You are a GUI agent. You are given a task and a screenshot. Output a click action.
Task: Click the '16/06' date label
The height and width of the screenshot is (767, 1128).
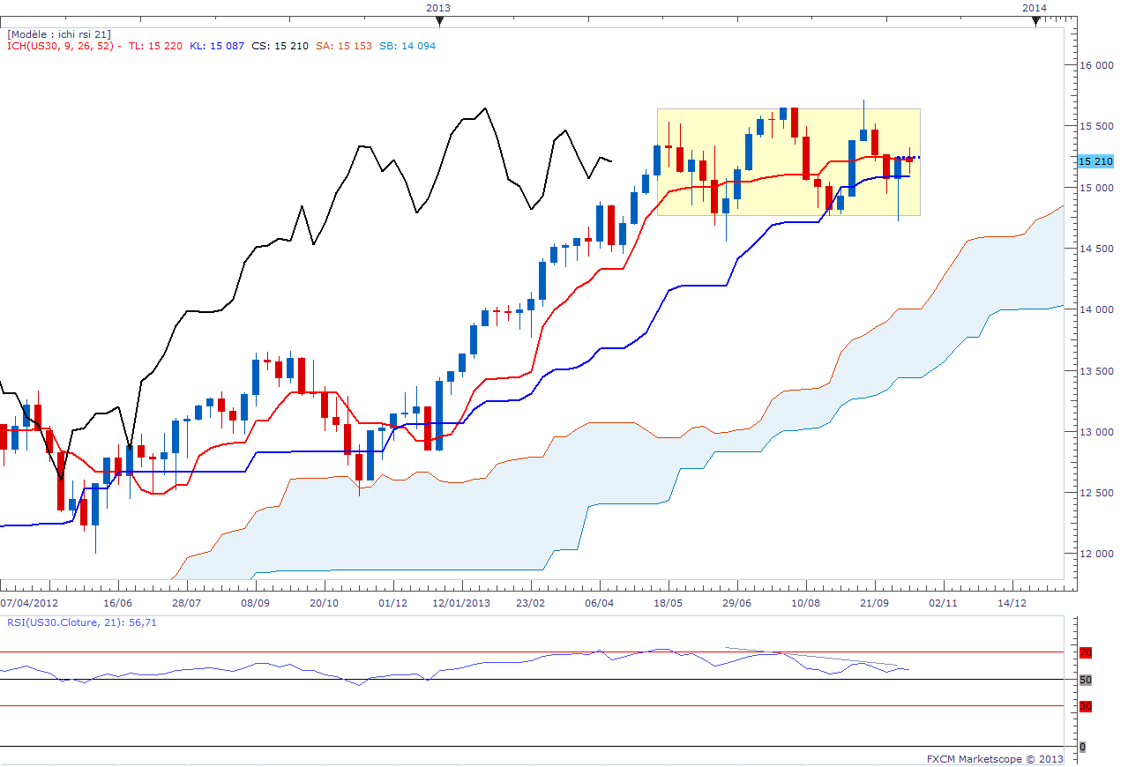(117, 603)
